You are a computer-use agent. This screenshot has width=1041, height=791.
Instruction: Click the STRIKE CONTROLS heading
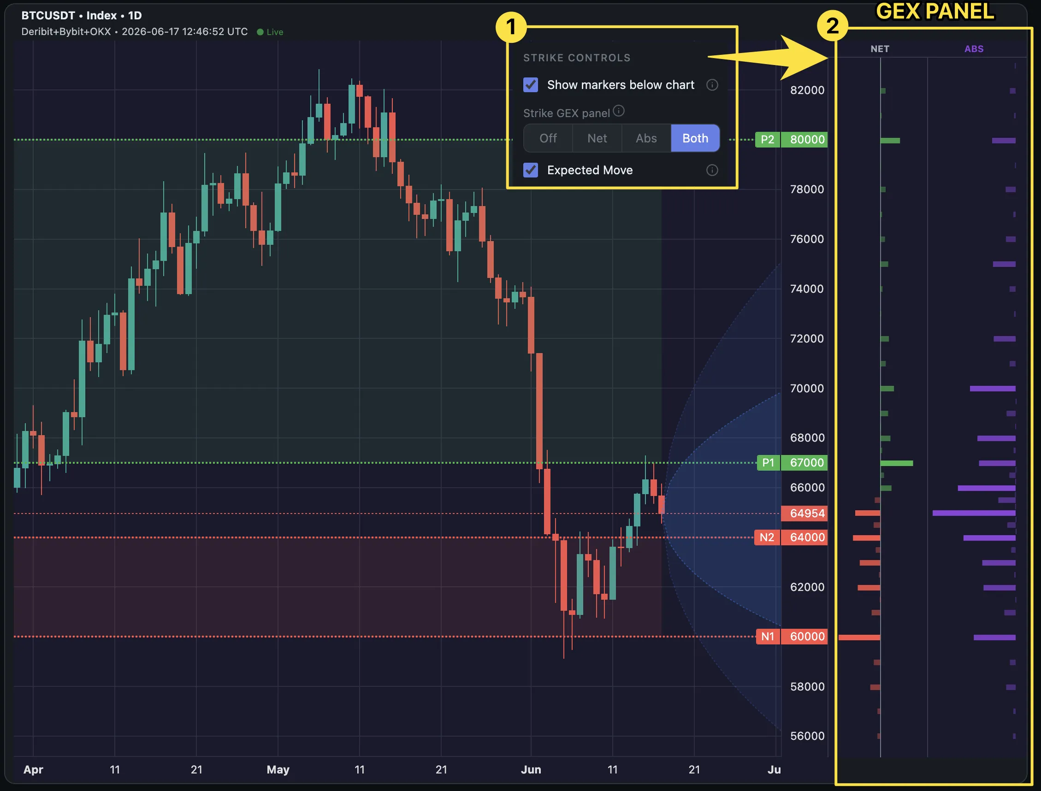[x=577, y=58]
